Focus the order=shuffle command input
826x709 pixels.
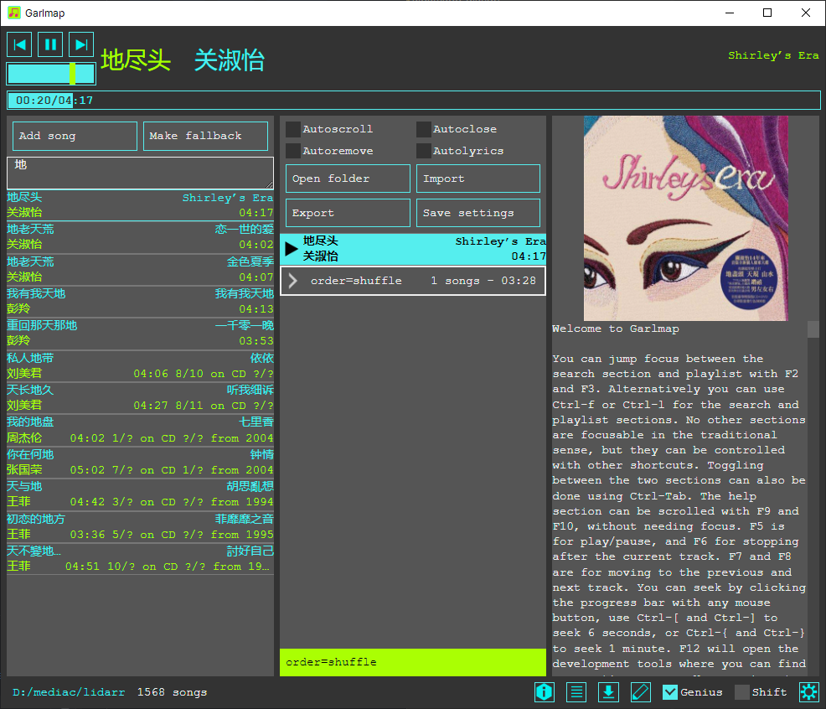point(413,662)
